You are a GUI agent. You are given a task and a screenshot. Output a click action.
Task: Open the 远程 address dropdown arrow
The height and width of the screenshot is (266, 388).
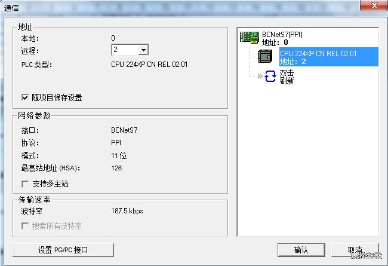coord(143,50)
